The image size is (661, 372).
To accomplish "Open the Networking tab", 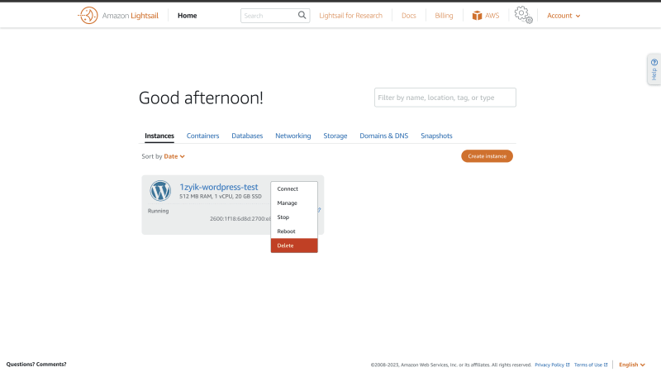I will pyautogui.click(x=293, y=136).
